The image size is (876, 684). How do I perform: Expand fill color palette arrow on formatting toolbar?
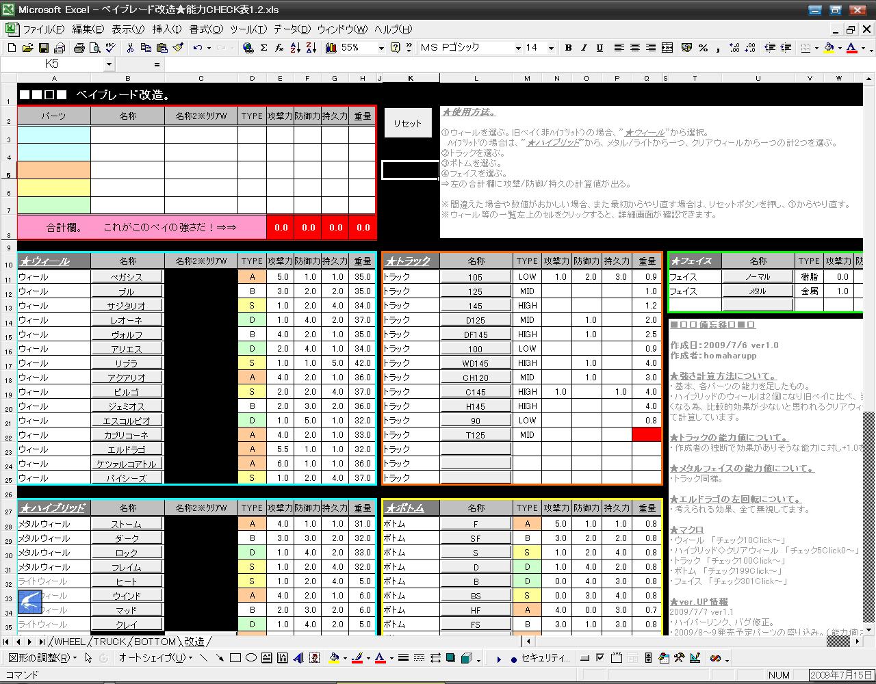pos(839,48)
